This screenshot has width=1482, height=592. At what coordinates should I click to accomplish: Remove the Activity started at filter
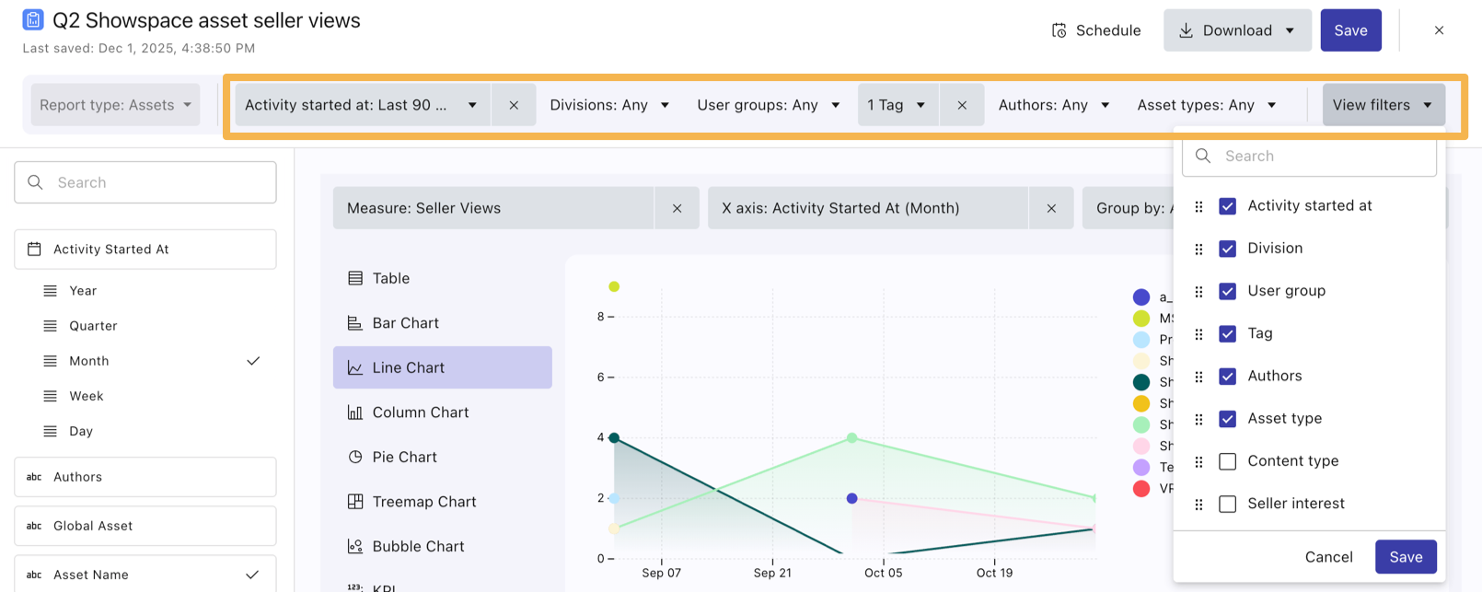click(514, 105)
